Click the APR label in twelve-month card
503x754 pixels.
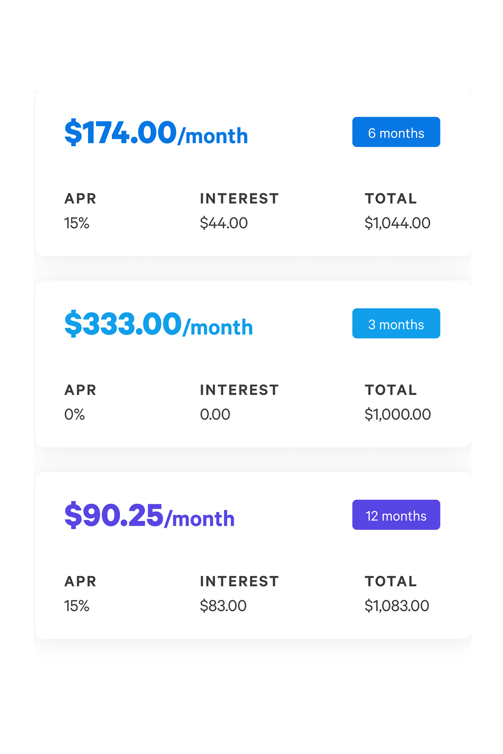80,581
